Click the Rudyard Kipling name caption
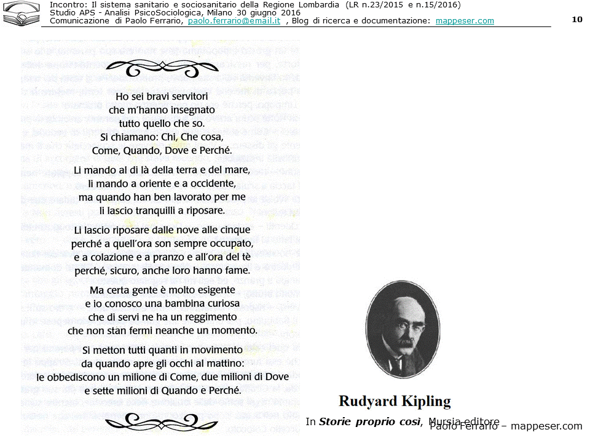 [395, 402]
